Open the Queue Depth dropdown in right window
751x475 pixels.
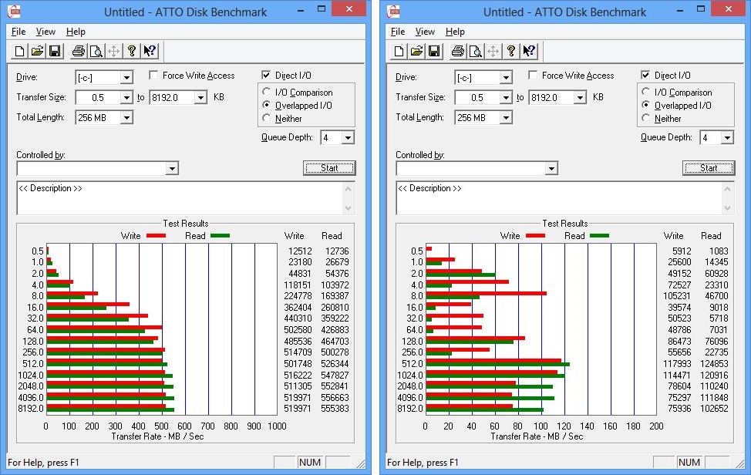(x=727, y=138)
